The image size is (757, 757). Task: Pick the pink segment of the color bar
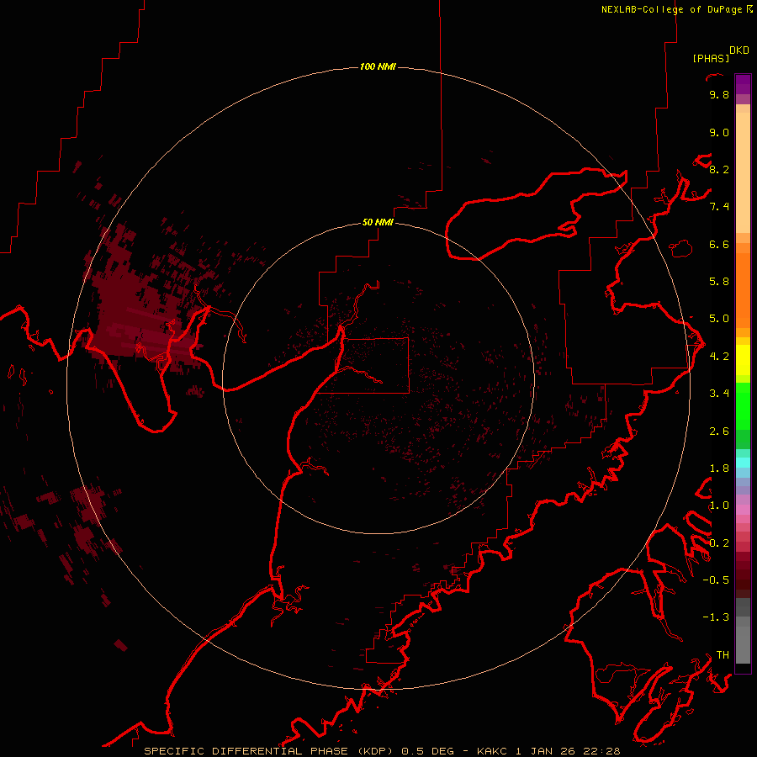(x=743, y=510)
